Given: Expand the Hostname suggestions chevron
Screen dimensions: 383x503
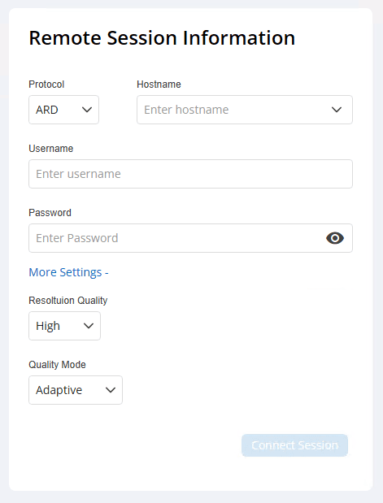Looking at the screenshot, I should point(337,110).
